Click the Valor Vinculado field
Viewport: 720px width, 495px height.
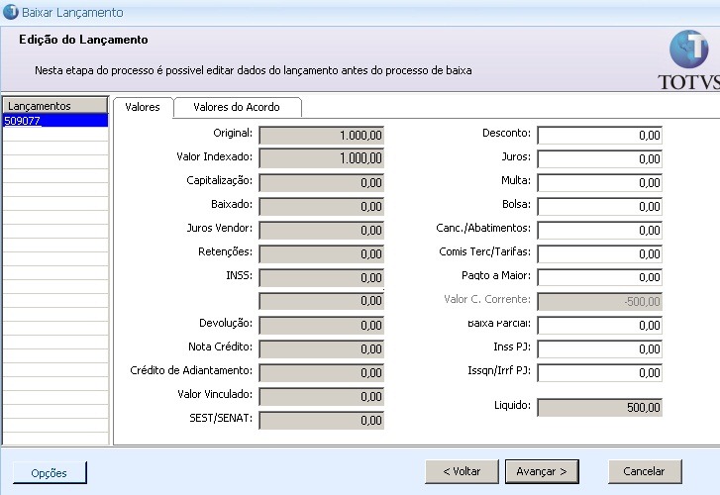[x=322, y=396]
